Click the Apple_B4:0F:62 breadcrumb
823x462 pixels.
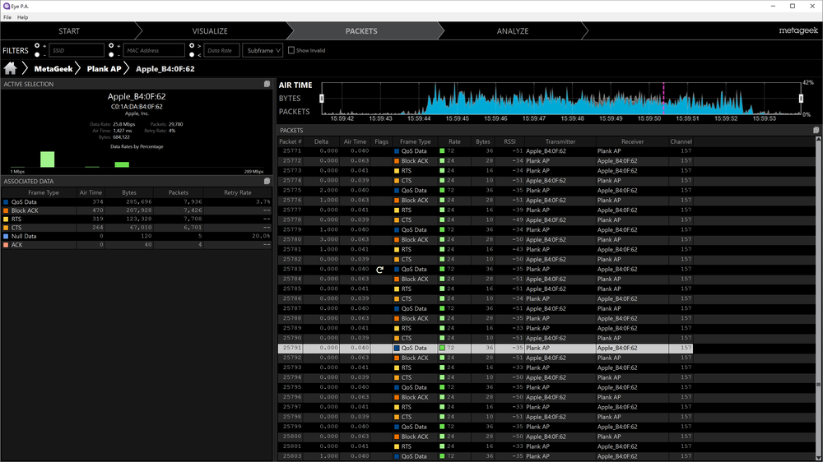(x=165, y=69)
